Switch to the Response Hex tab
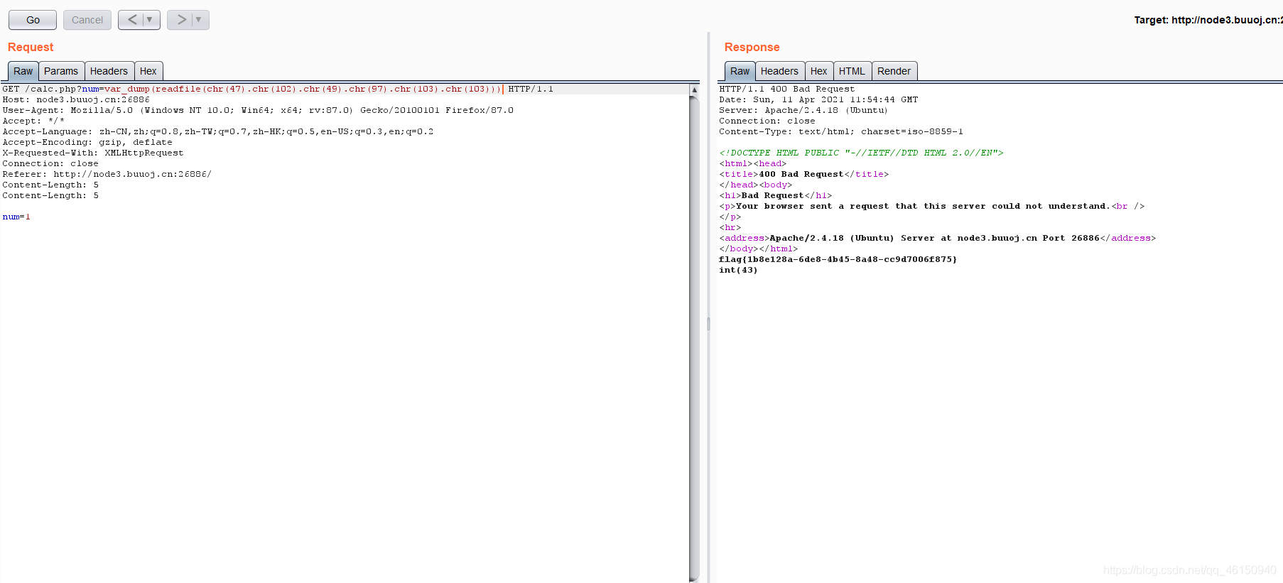The height and width of the screenshot is (583, 1283). [819, 71]
